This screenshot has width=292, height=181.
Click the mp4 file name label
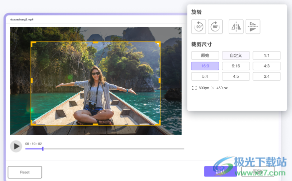(x=21, y=19)
